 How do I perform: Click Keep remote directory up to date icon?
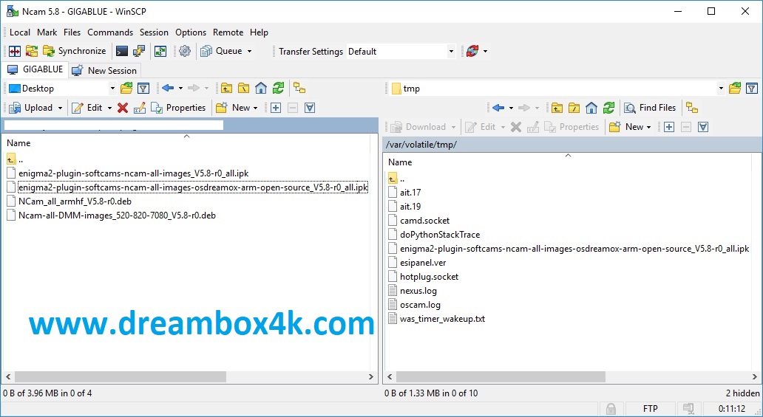[160, 51]
